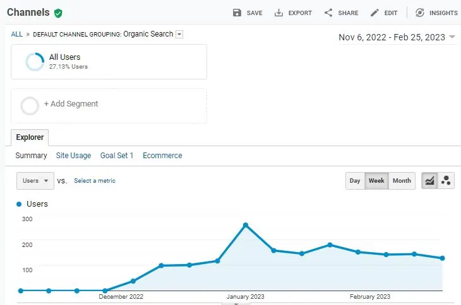Go back to ALL channels link
This screenshot has height=305, width=461.
[x=17, y=34]
